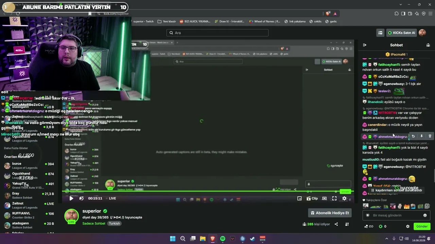Focus the Kick 'Ara' search field
Screen dimensions: 435x244
pyautogui.click(x=217, y=33)
